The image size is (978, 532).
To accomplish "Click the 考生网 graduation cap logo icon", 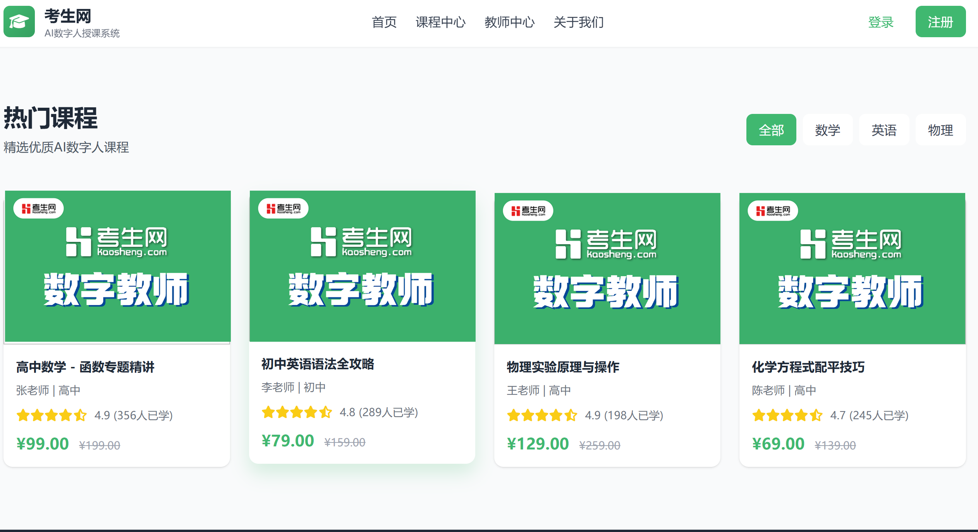I will [19, 22].
